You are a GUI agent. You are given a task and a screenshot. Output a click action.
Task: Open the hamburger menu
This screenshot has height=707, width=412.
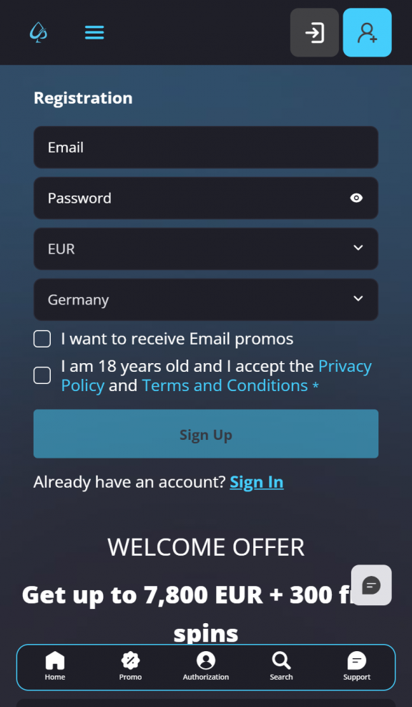pyautogui.click(x=94, y=32)
